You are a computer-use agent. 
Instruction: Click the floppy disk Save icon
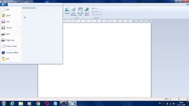coord(3,21)
